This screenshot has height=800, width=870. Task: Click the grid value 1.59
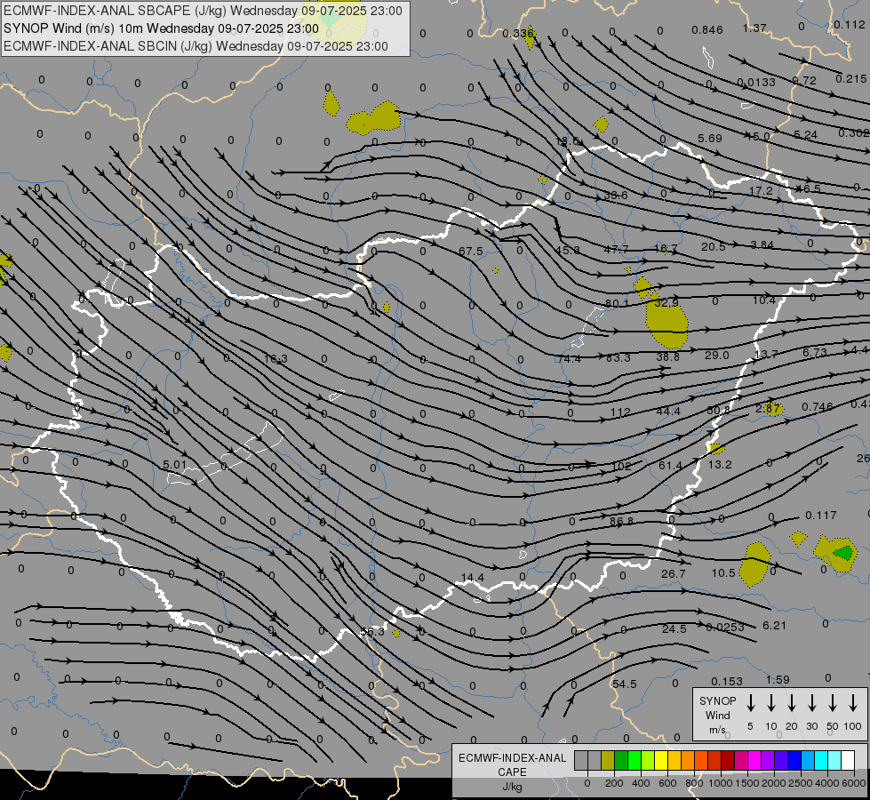(778, 679)
